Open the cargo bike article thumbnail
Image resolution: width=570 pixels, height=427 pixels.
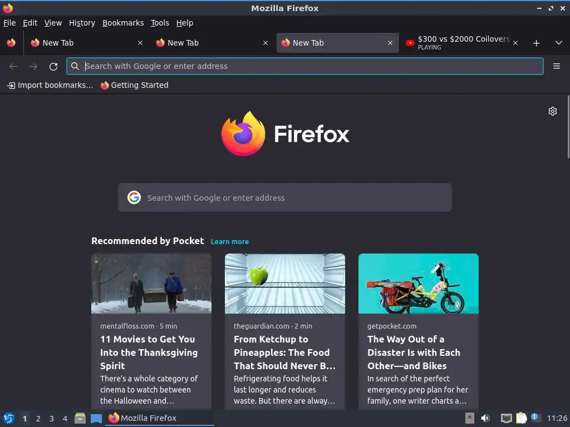pos(419,284)
